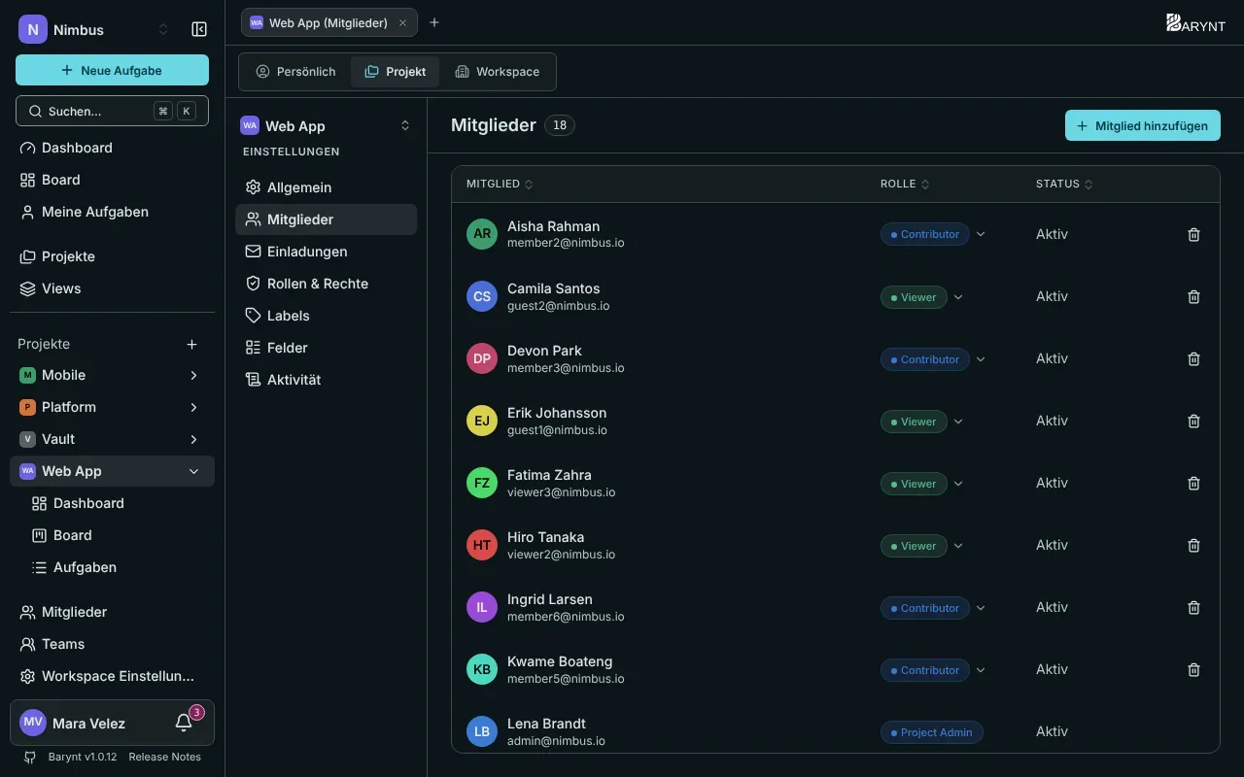Open Web App project selector in settings

[326, 125]
